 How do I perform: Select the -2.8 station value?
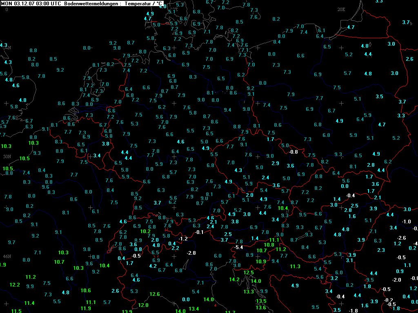coord(191,253)
